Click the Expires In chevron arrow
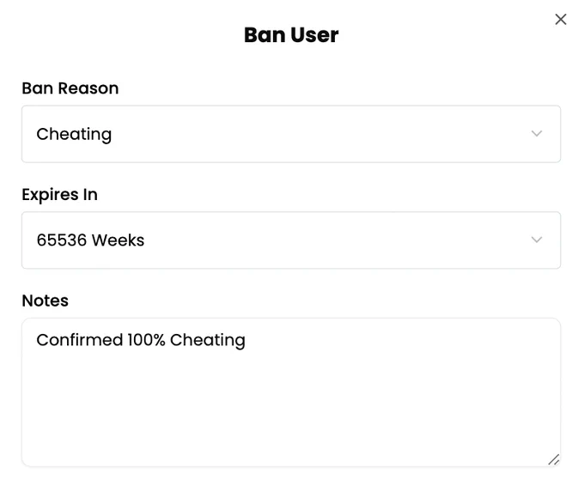Viewport: 584px width, 486px height. pyautogui.click(x=536, y=240)
